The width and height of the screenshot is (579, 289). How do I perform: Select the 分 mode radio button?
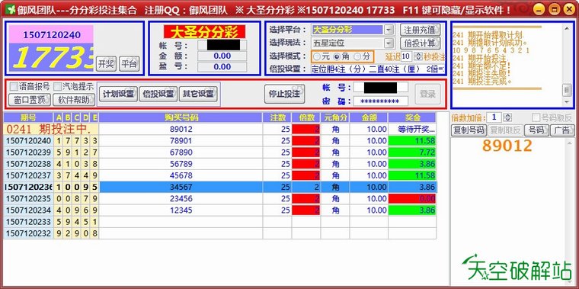(357, 57)
